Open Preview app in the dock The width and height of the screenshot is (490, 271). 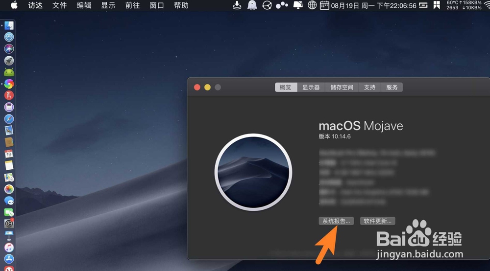coord(9,131)
